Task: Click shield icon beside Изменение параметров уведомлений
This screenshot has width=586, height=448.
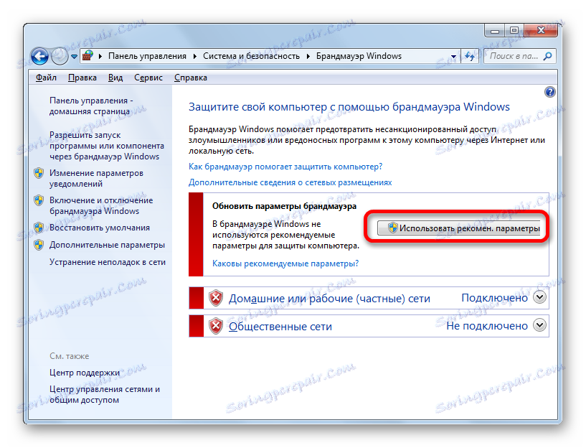Action: 39,173
